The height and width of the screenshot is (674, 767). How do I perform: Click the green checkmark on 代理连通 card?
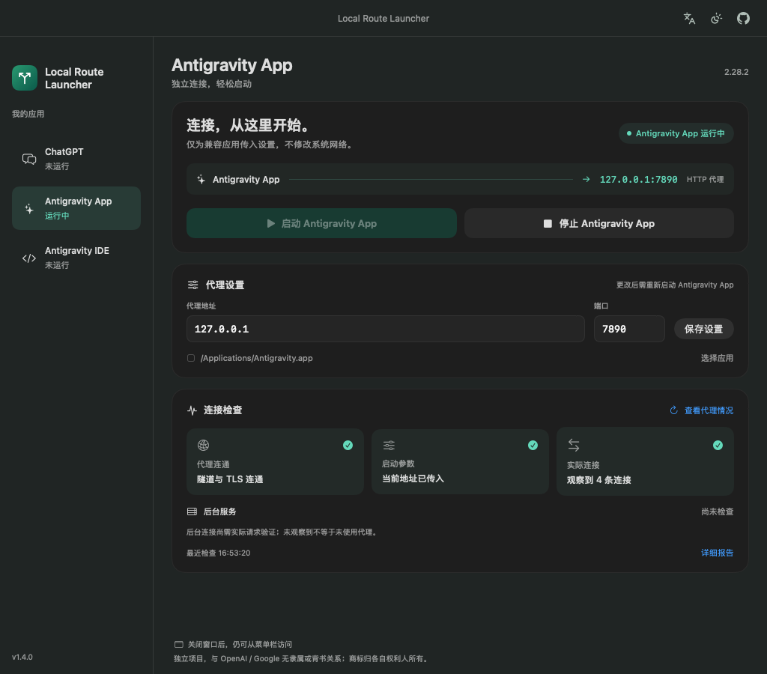pos(348,445)
